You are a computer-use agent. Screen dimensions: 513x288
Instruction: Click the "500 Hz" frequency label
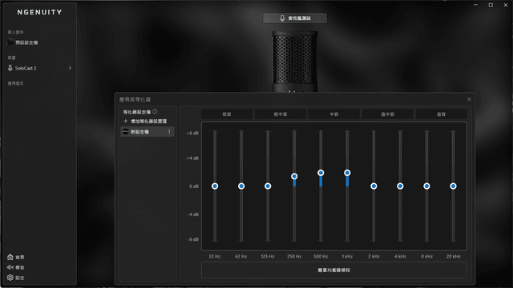[x=321, y=256]
